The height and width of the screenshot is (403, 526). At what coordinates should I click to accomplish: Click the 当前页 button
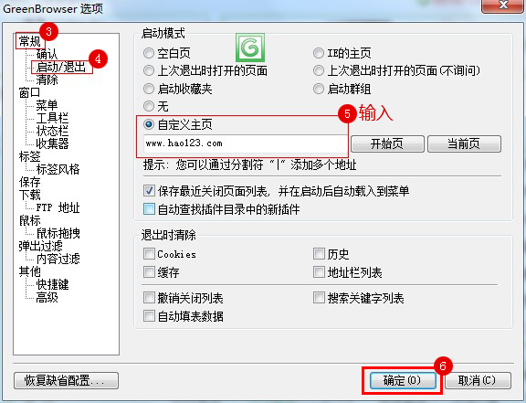click(464, 143)
